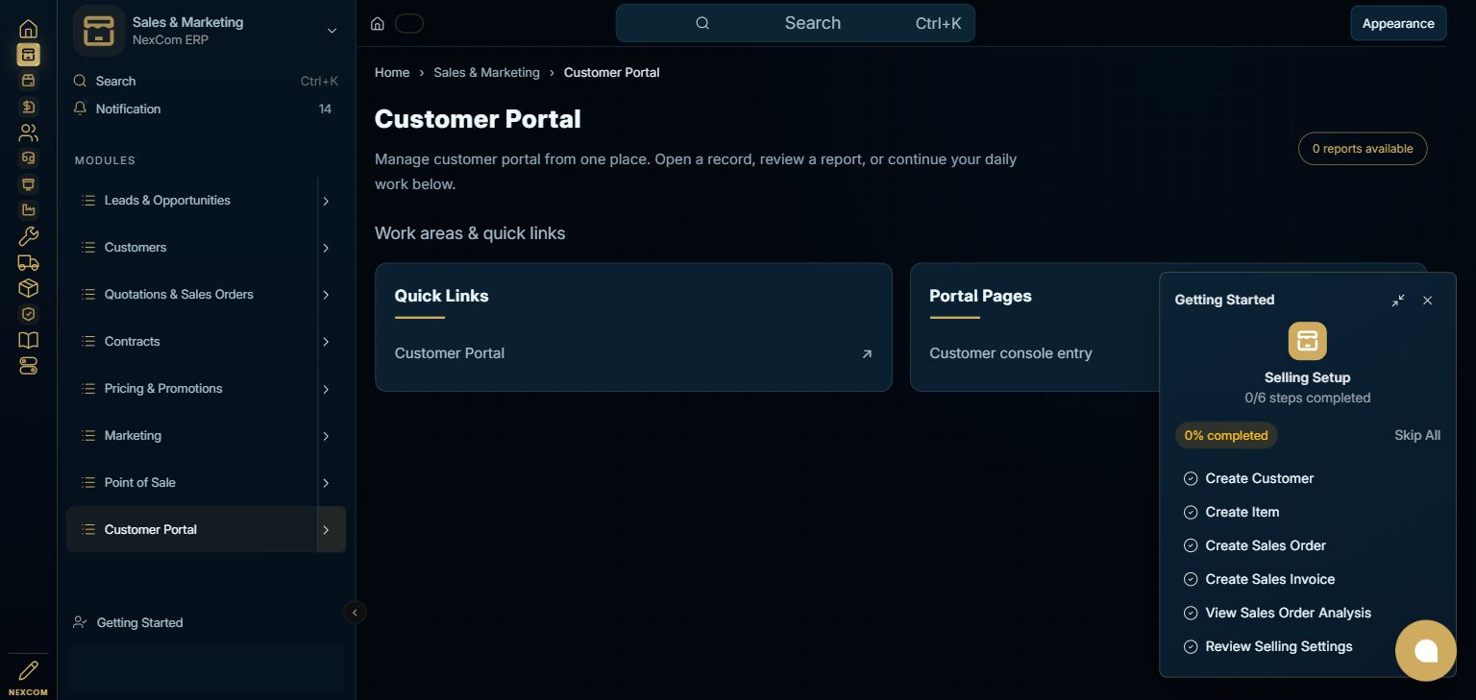Expand the Quotations & Sales Orders chevron
The width and height of the screenshot is (1476, 700).
point(326,295)
